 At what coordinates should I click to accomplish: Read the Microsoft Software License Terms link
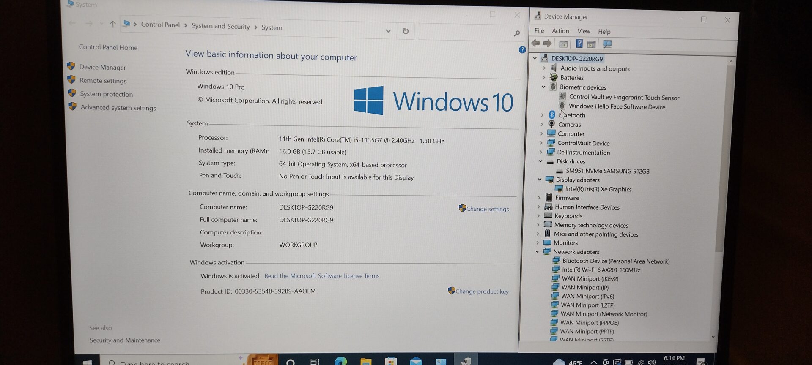point(322,275)
